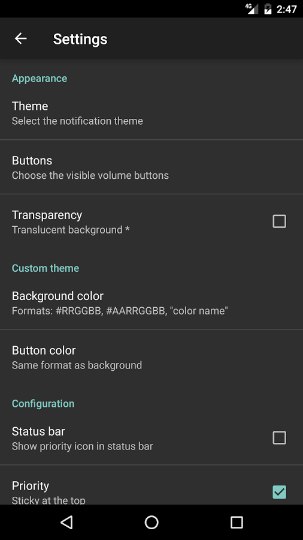303x540 pixels.
Task: Check the Status bar priority icon checkbox
Action: (x=279, y=438)
